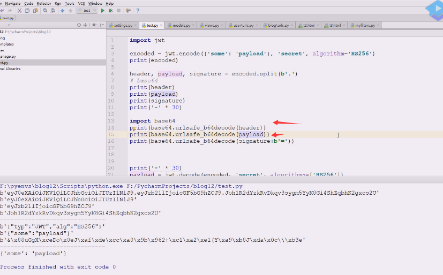Close the models.py tab
Screen dimensions: 443x275
click(193, 25)
